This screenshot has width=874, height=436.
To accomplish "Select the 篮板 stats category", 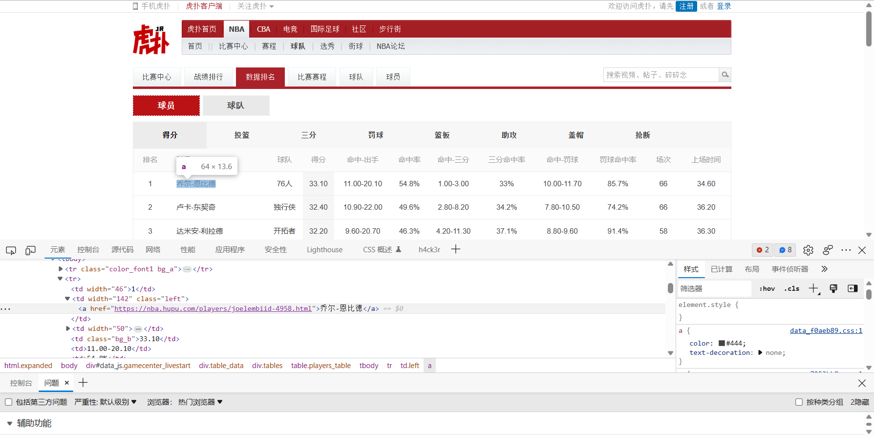I will coord(442,135).
